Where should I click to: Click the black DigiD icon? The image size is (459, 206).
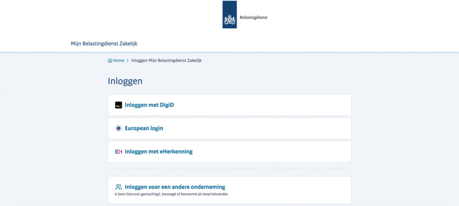[x=118, y=105]
